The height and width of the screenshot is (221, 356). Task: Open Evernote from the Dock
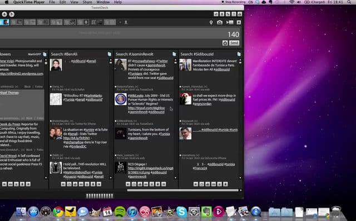(206, 212)
